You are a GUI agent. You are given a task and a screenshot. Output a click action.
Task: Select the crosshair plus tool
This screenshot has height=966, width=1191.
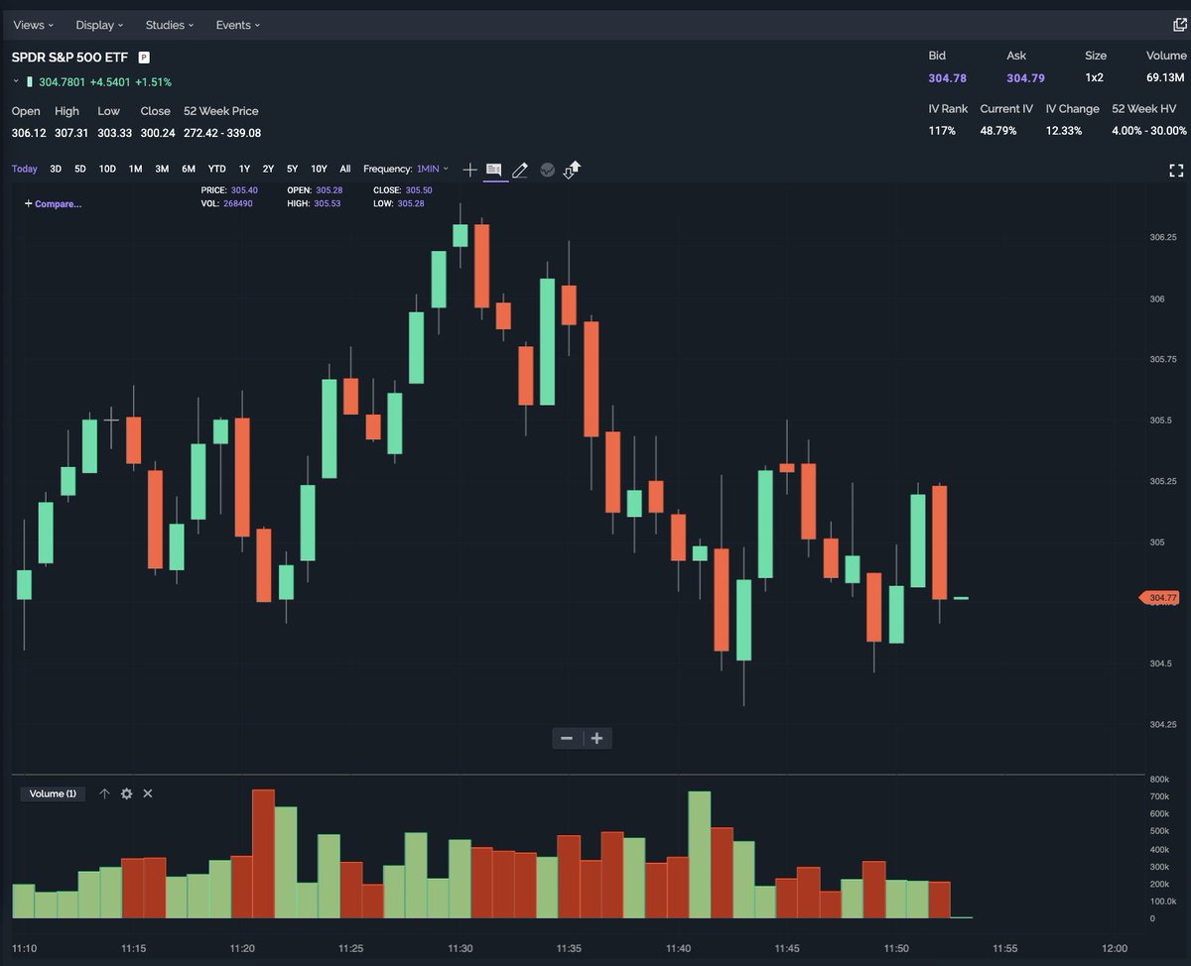point(470,170)
